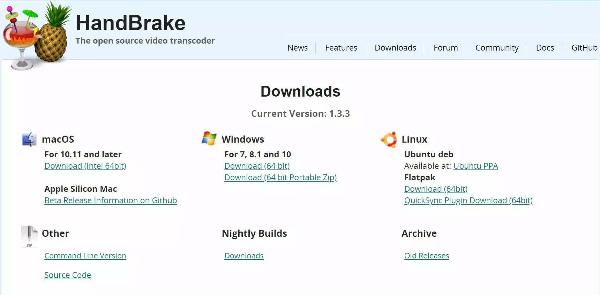Go to the Features page

[341, 48]
